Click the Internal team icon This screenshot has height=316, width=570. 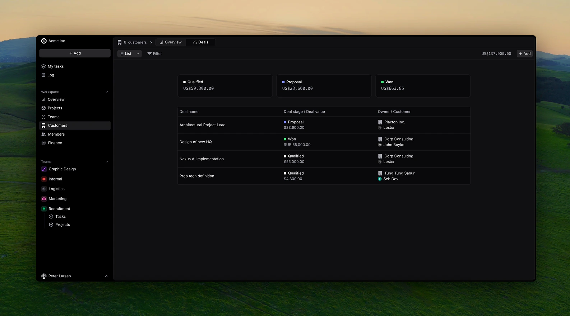[x=44, y=179]
